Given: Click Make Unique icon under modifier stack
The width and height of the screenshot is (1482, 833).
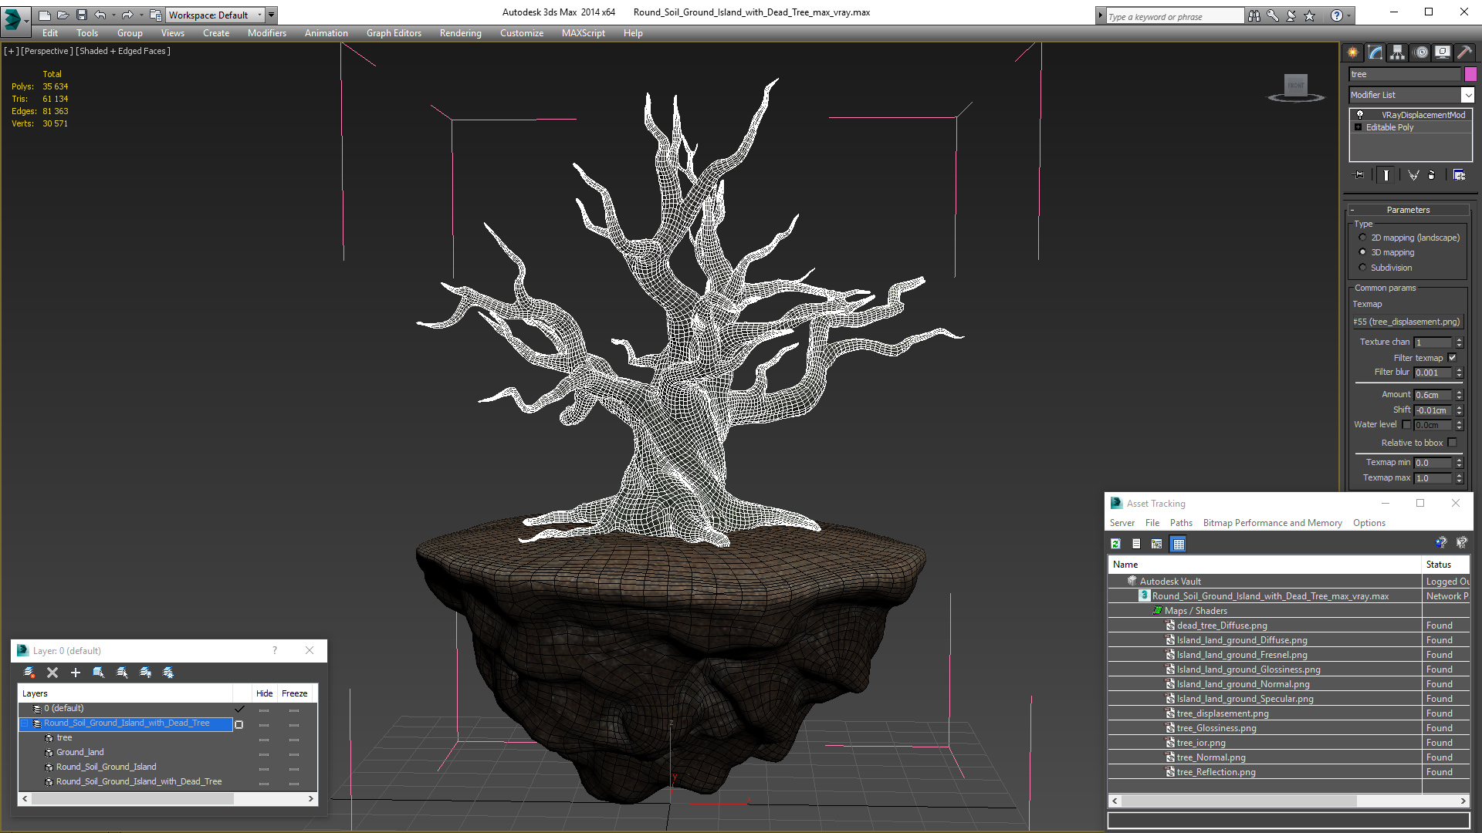Looking at the screenshot, I should [x=1413, y=175].
